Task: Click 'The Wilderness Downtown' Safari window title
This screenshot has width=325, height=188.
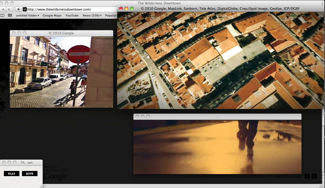Action: point(159,3)
